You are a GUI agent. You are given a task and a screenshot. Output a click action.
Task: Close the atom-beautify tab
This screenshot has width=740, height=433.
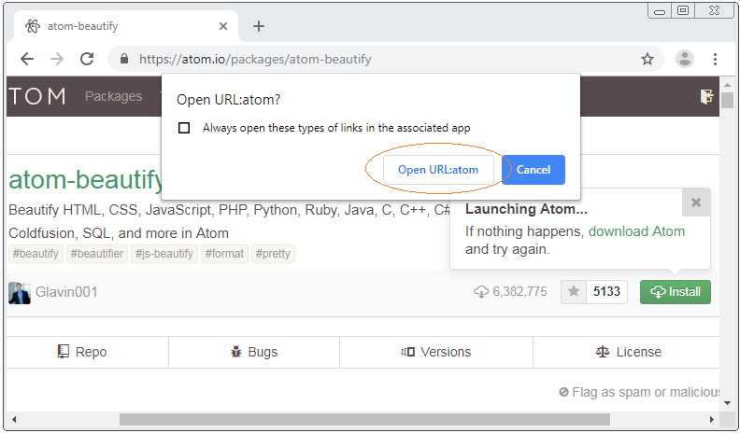(x=223, y=26)
